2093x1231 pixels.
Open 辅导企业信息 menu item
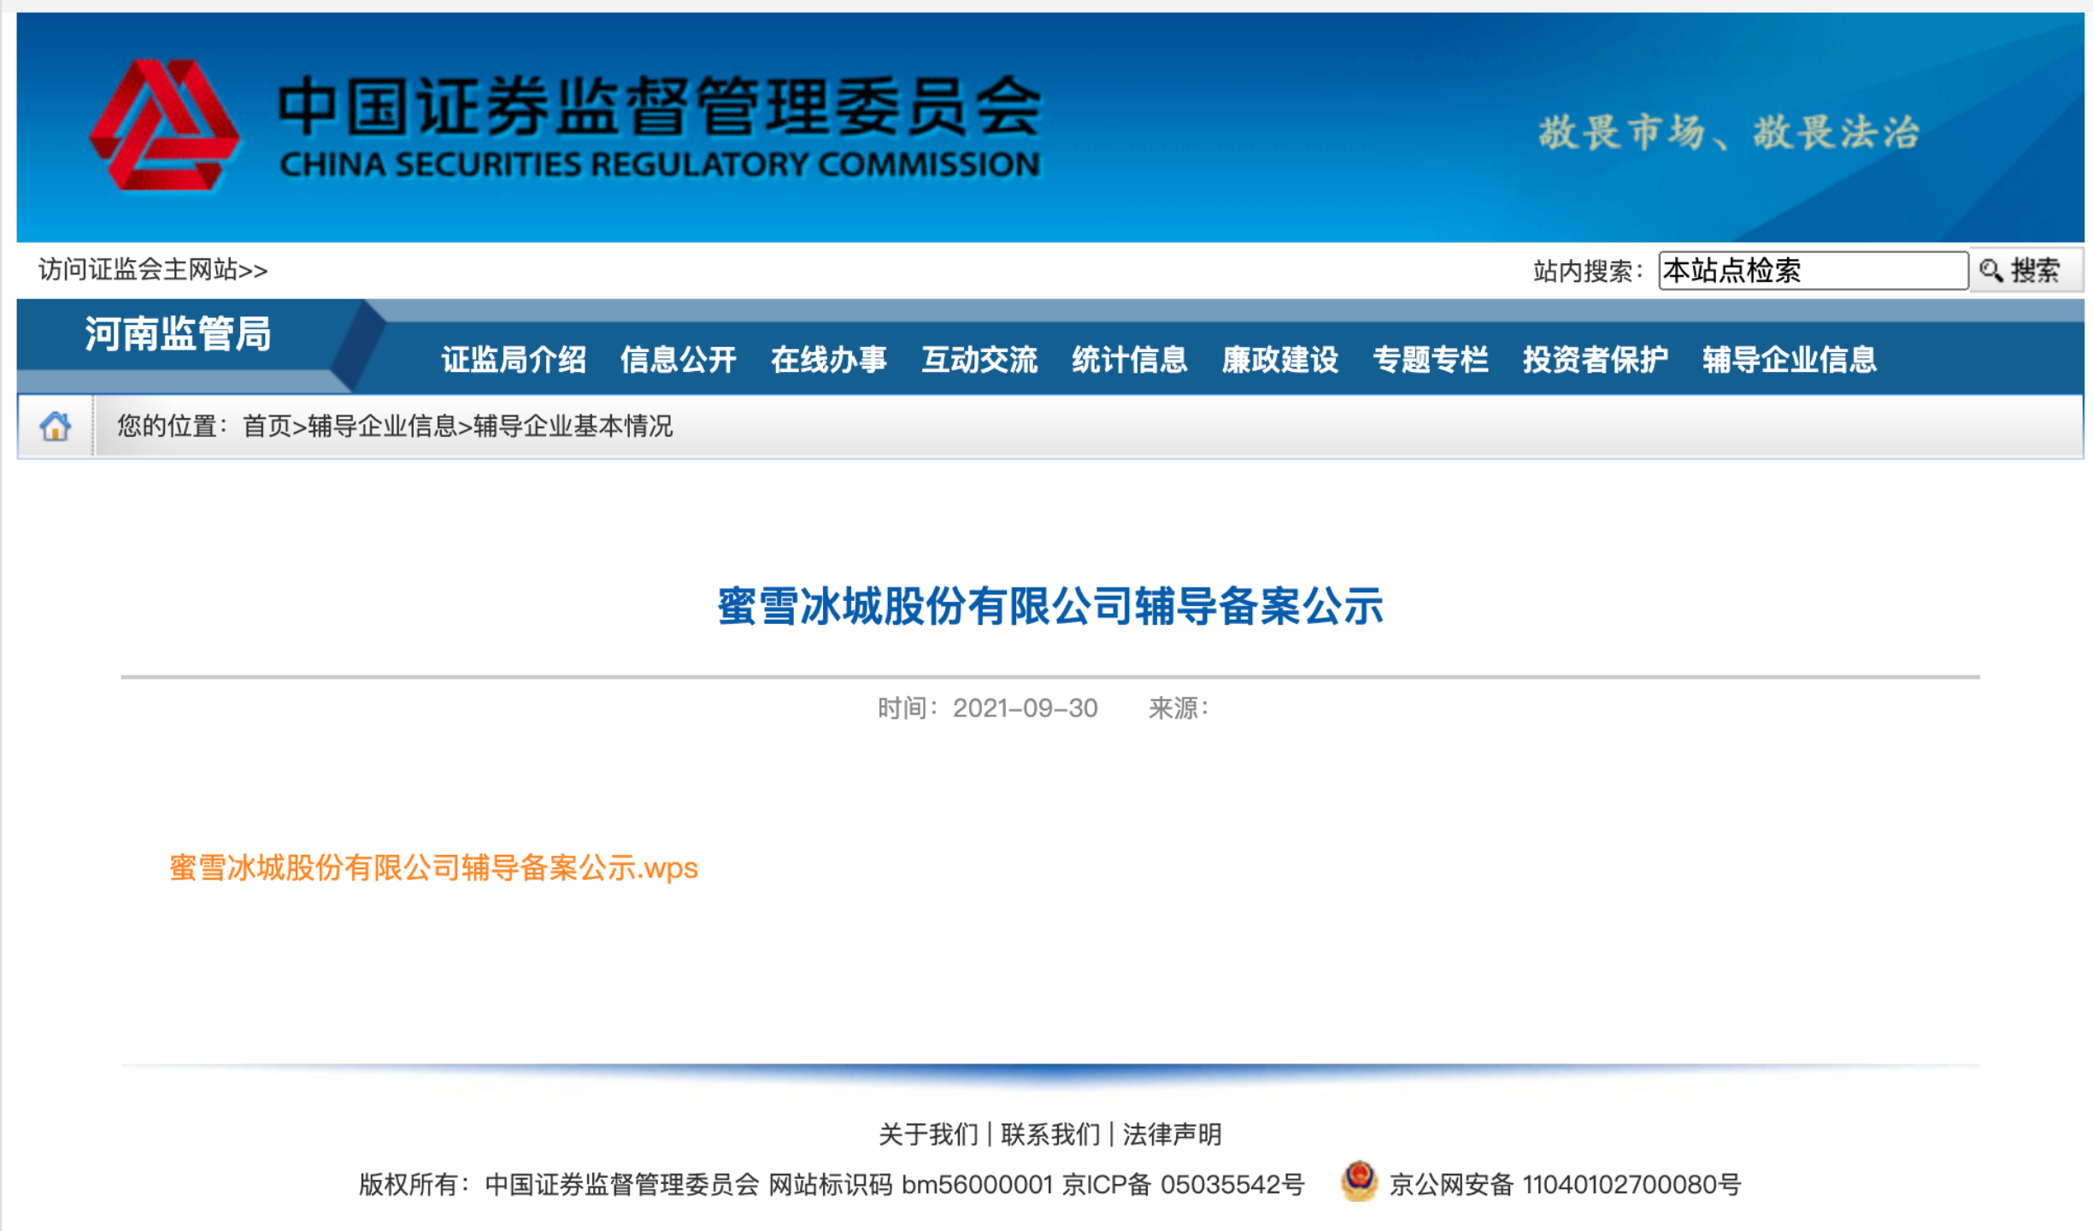pyautogui.click(x=1789, y=360)
